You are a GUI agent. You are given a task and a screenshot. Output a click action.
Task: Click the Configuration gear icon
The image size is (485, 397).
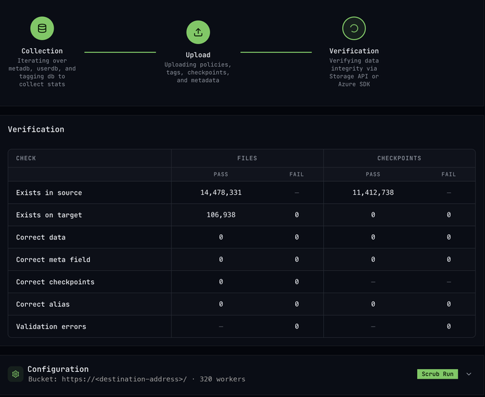click(16, 374)
